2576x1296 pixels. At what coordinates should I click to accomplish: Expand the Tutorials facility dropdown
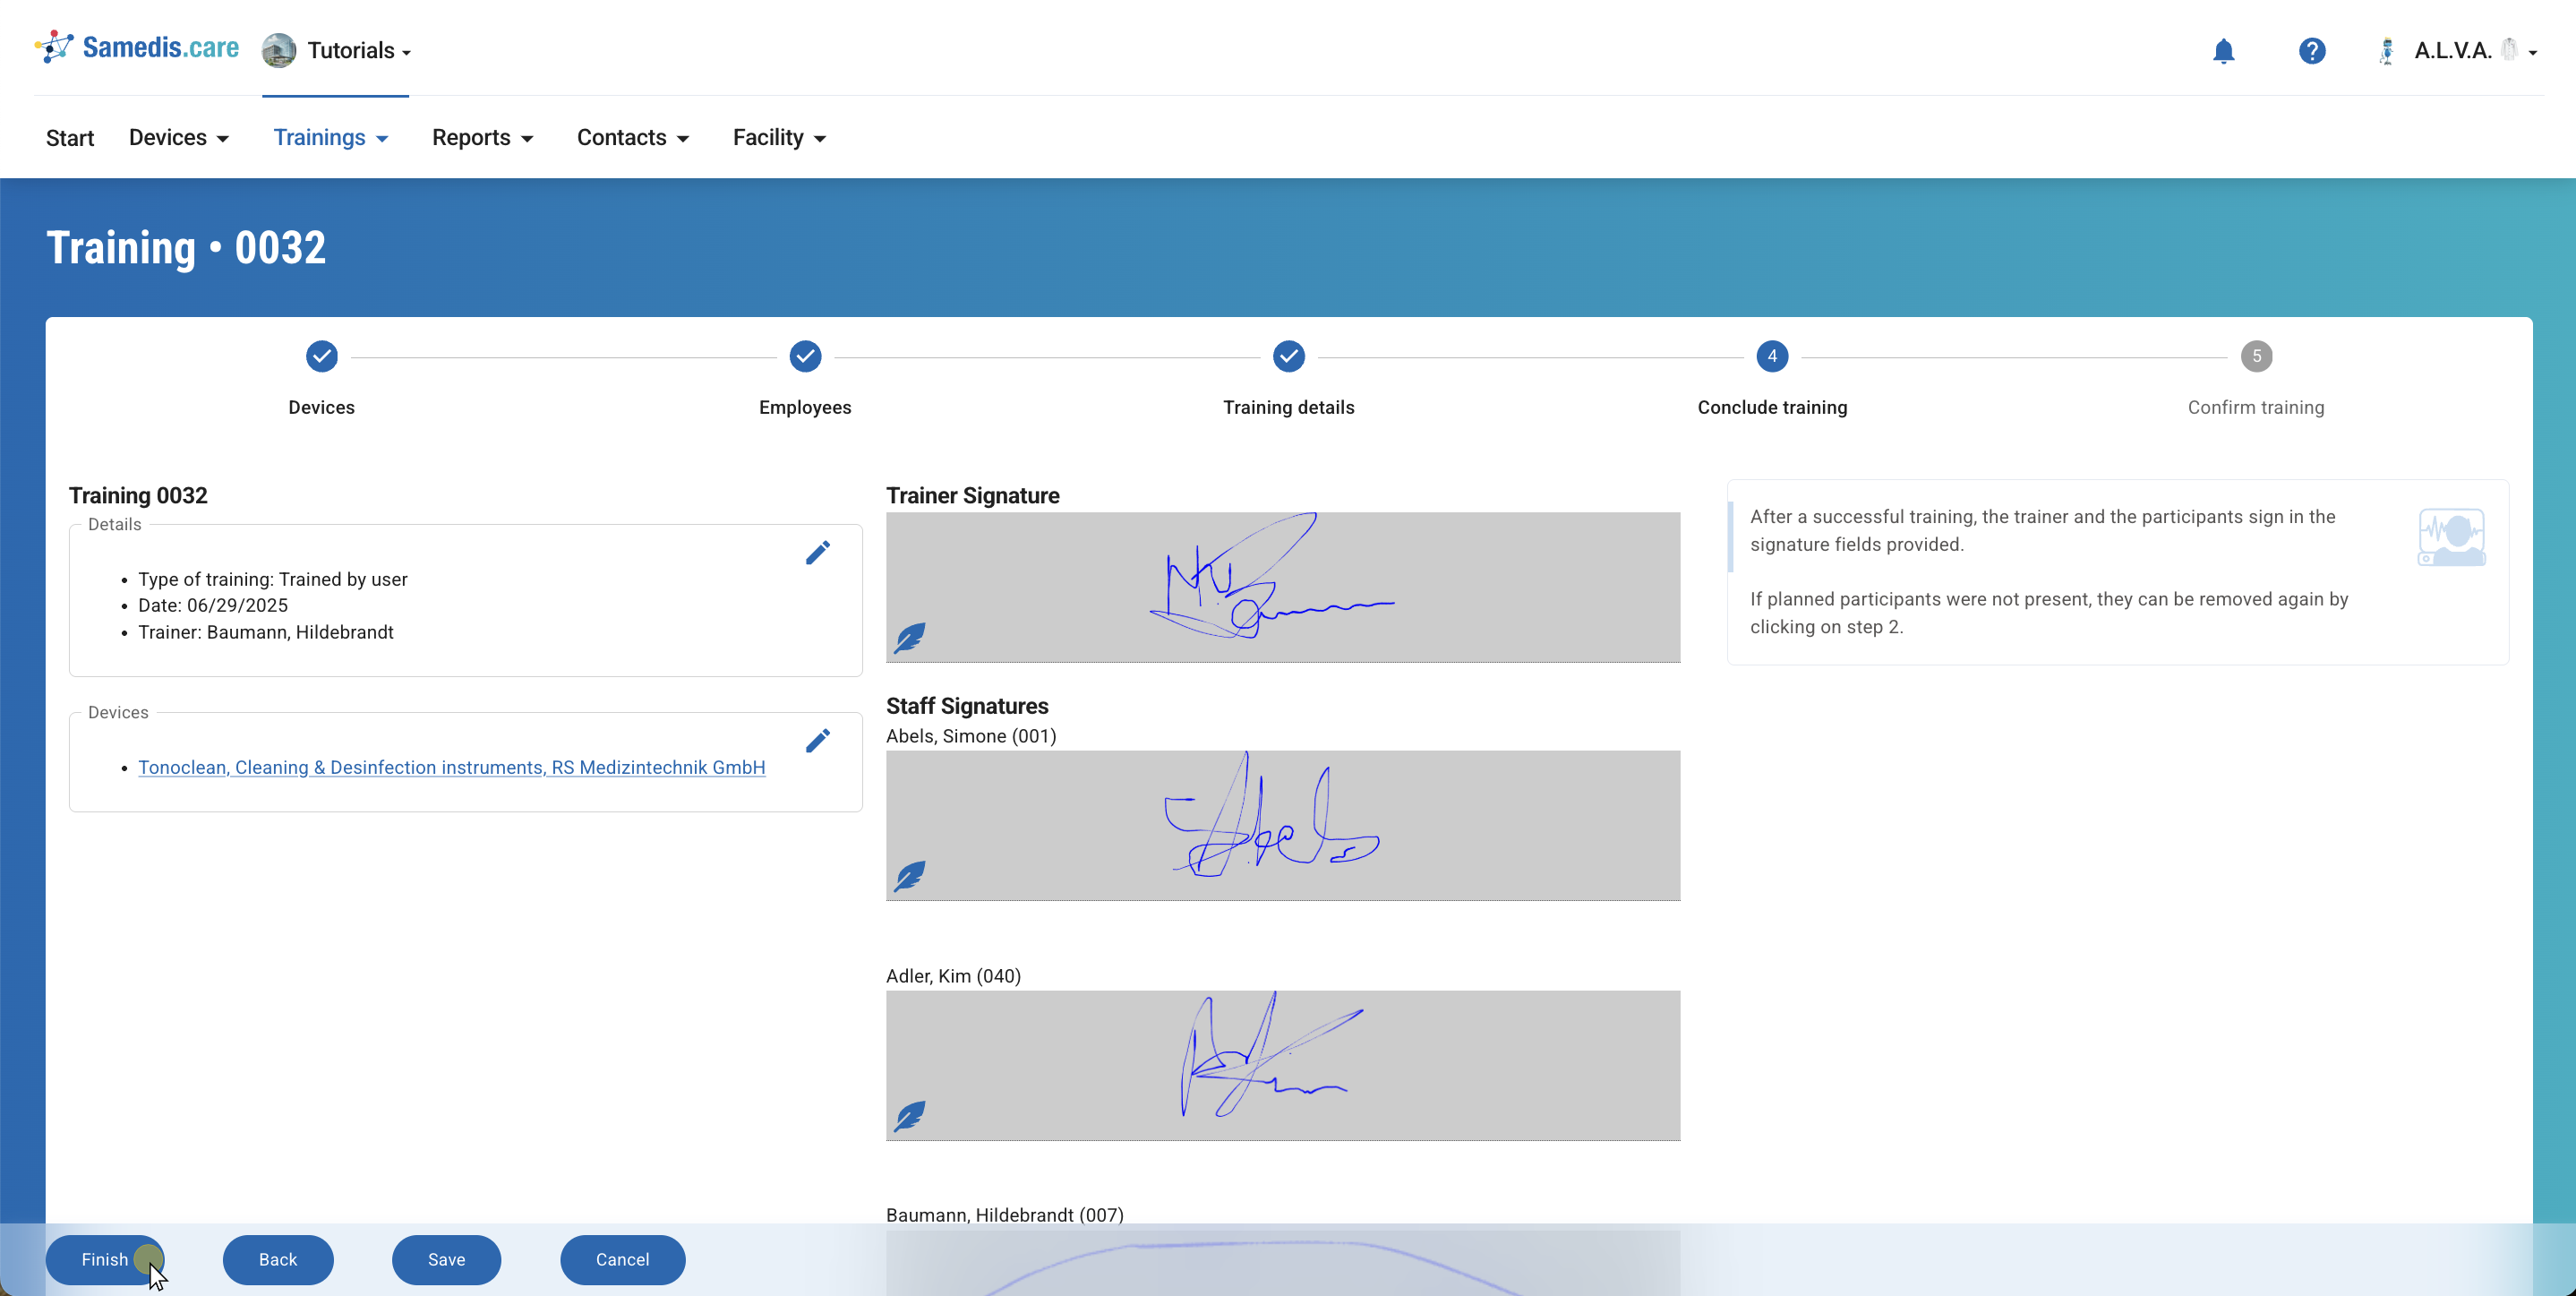(338, 51)
